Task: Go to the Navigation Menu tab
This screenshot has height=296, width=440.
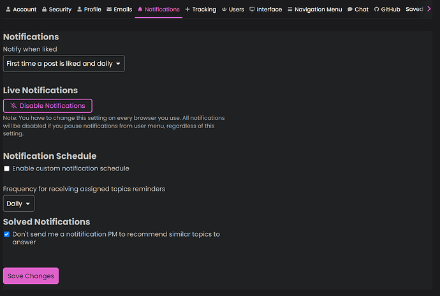Action: pos(315,10)
